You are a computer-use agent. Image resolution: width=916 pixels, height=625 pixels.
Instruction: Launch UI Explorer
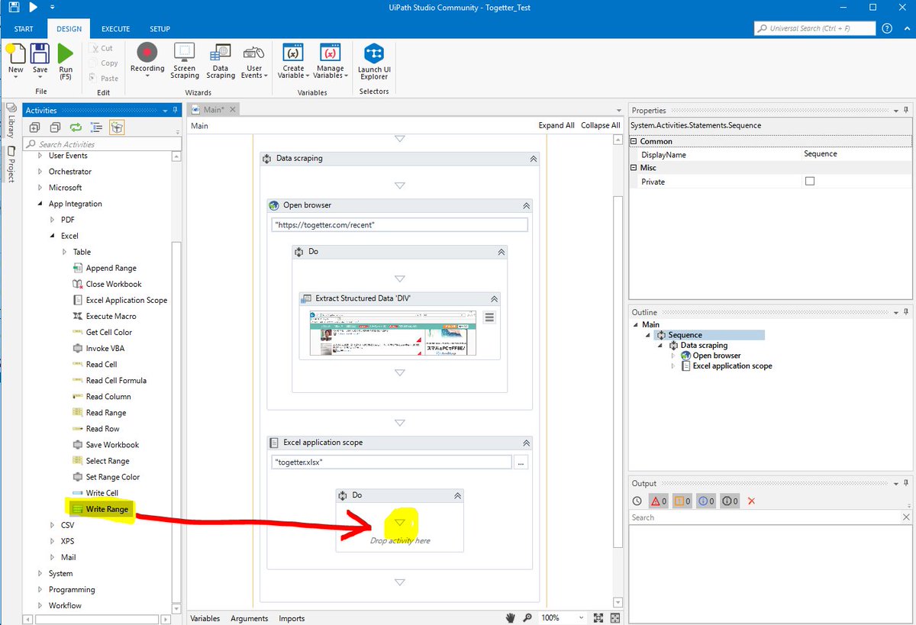[x=374, y=52]
